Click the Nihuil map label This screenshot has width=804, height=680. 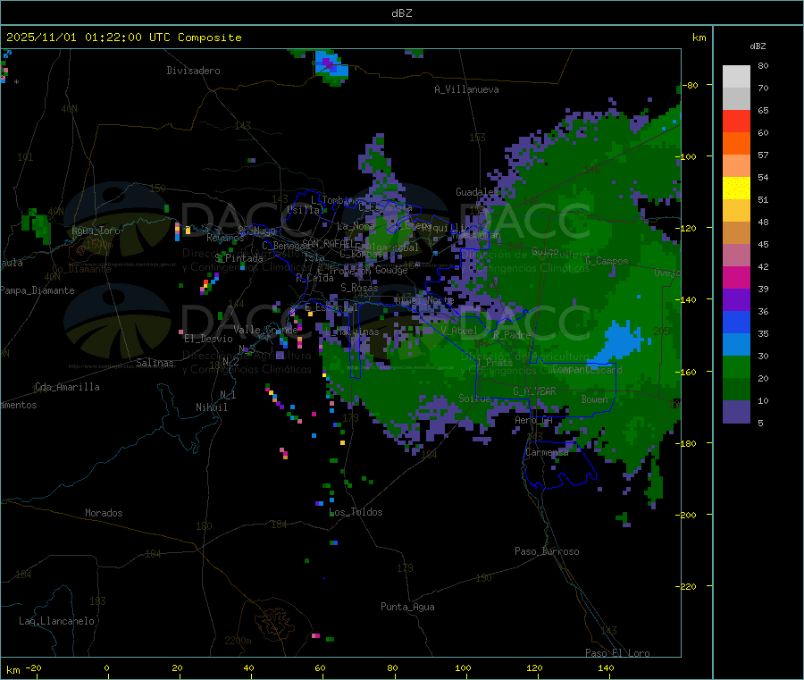pos(211,407)
